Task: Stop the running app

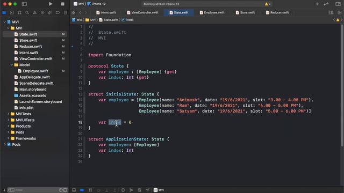Action: click(62, 4)
